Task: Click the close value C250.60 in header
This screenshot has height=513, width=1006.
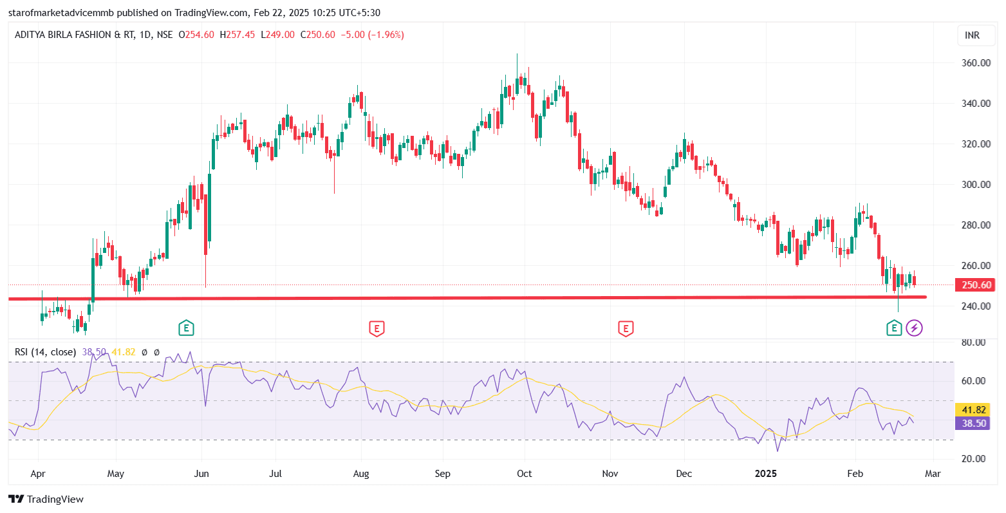Action: click(x=318, y=35)
